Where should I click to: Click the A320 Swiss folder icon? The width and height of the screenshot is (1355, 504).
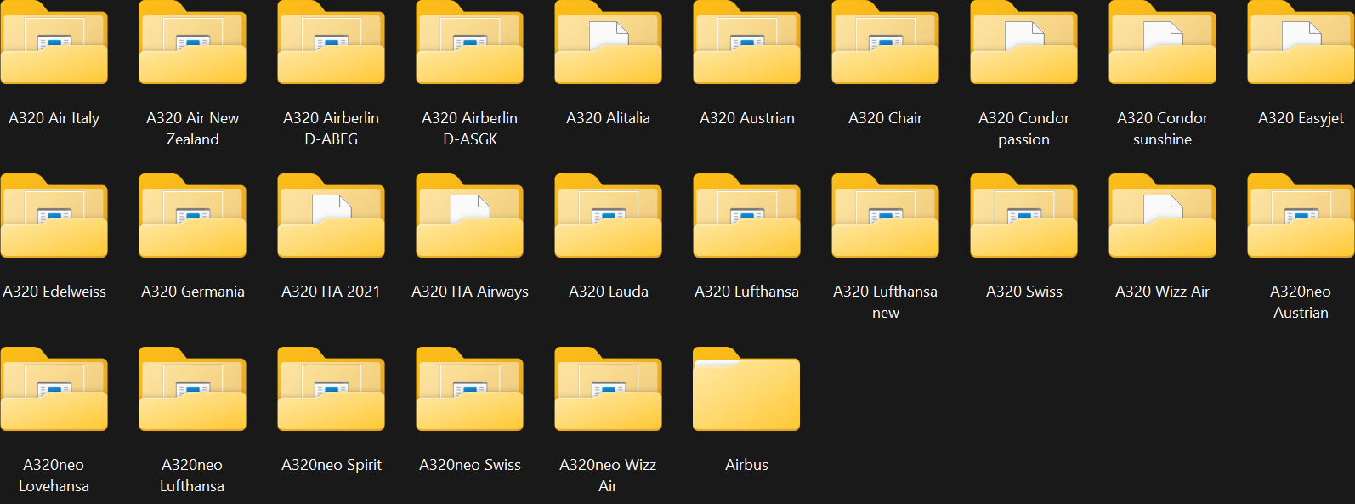point(1024,216)
